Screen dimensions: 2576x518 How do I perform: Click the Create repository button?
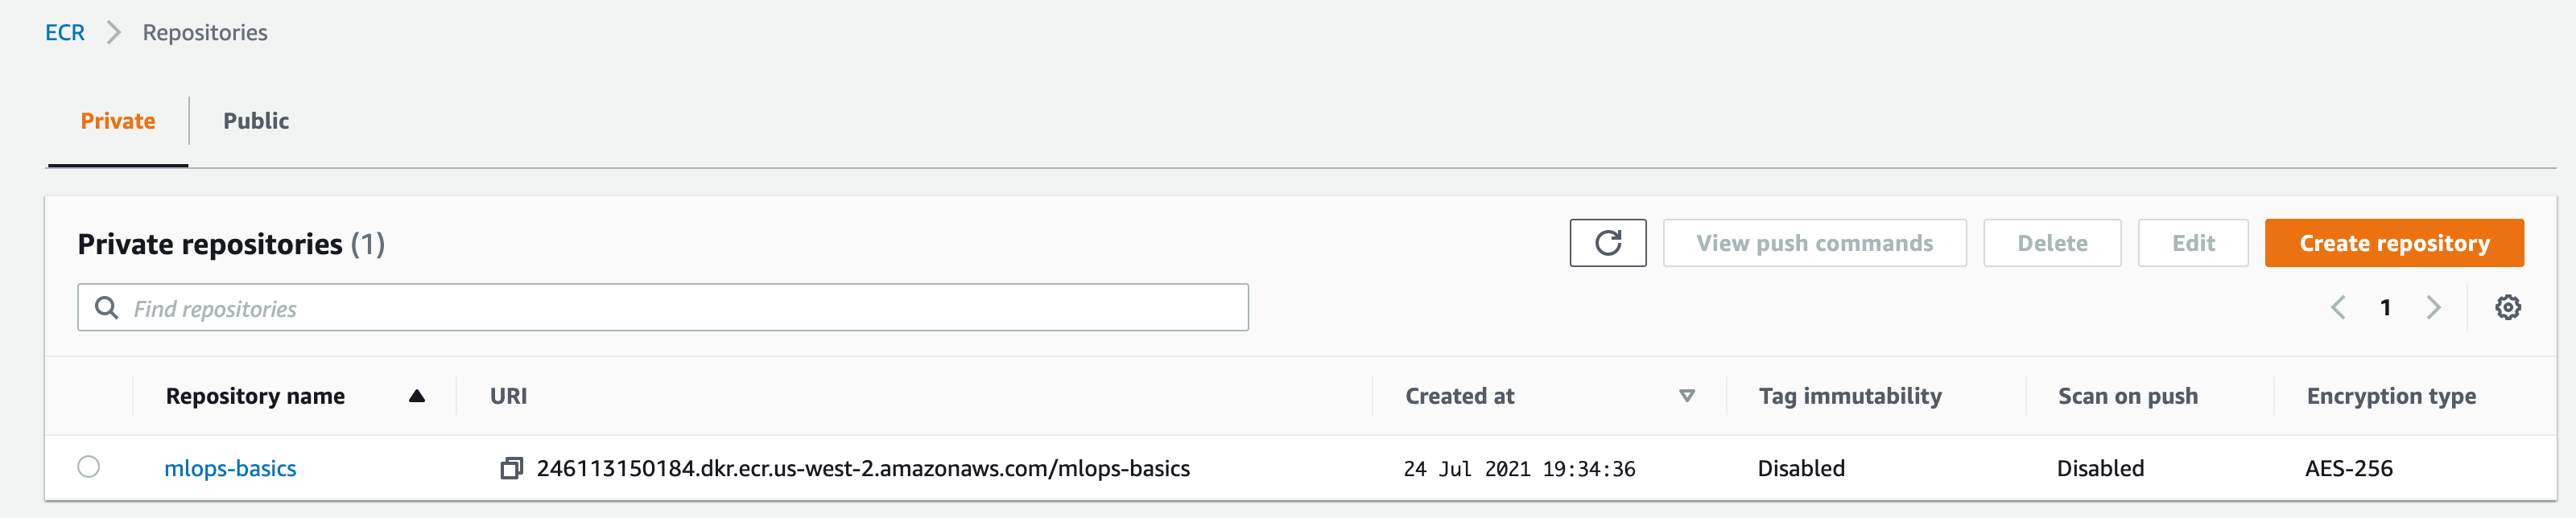[x=2393, y=243]
